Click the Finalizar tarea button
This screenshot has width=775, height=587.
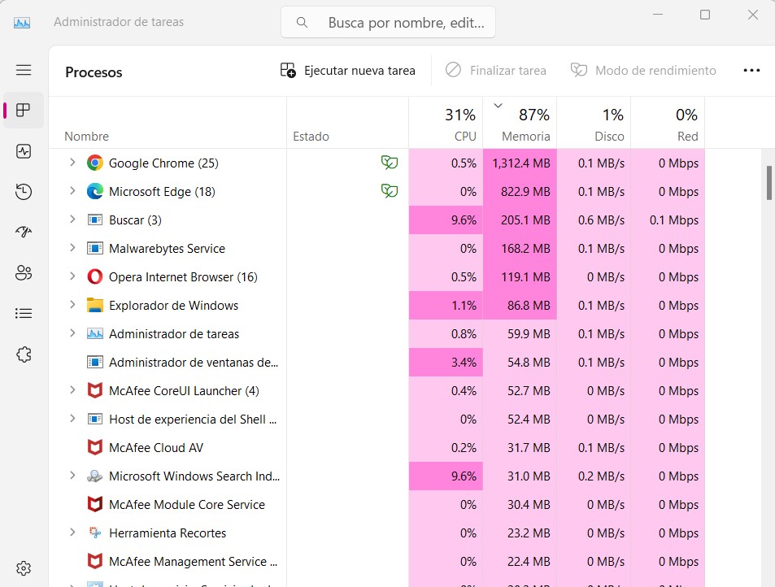496,71
